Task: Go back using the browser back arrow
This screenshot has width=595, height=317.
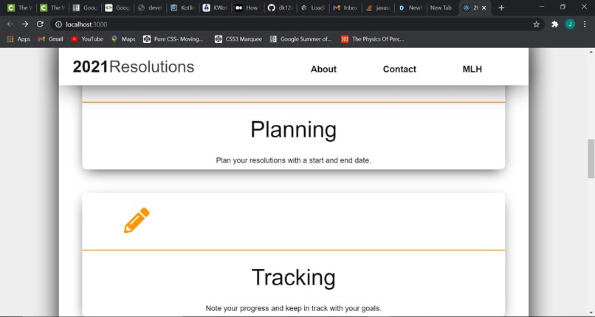Action: 10,24
